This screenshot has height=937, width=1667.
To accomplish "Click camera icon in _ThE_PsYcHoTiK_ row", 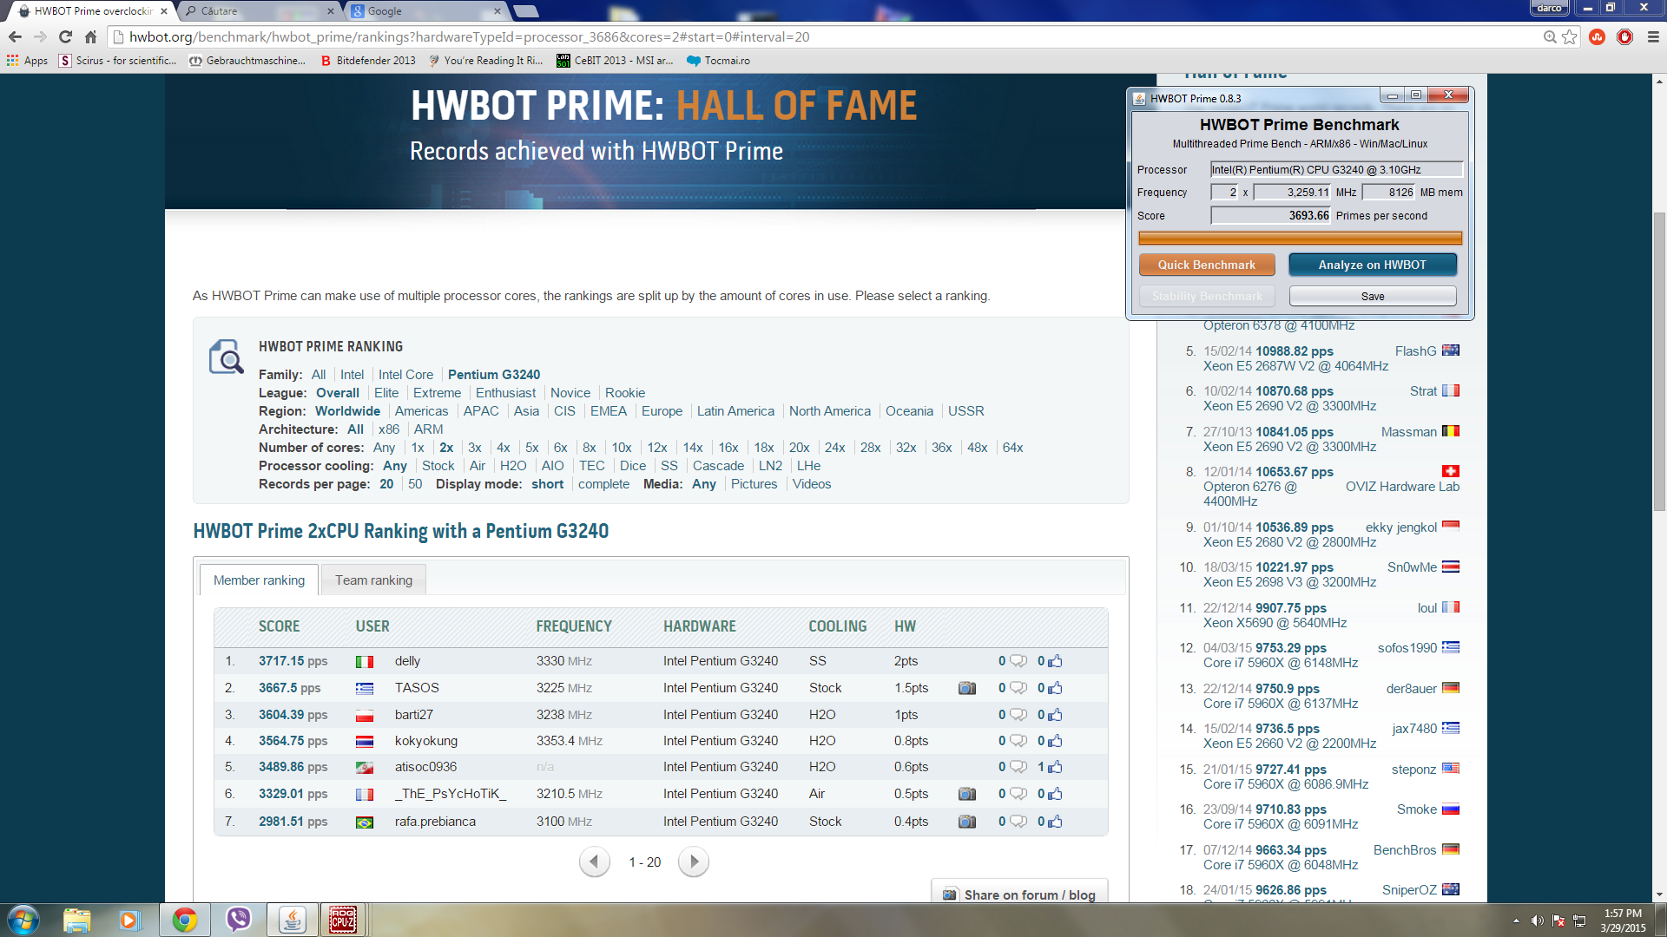I will click(x=966, y=794).
